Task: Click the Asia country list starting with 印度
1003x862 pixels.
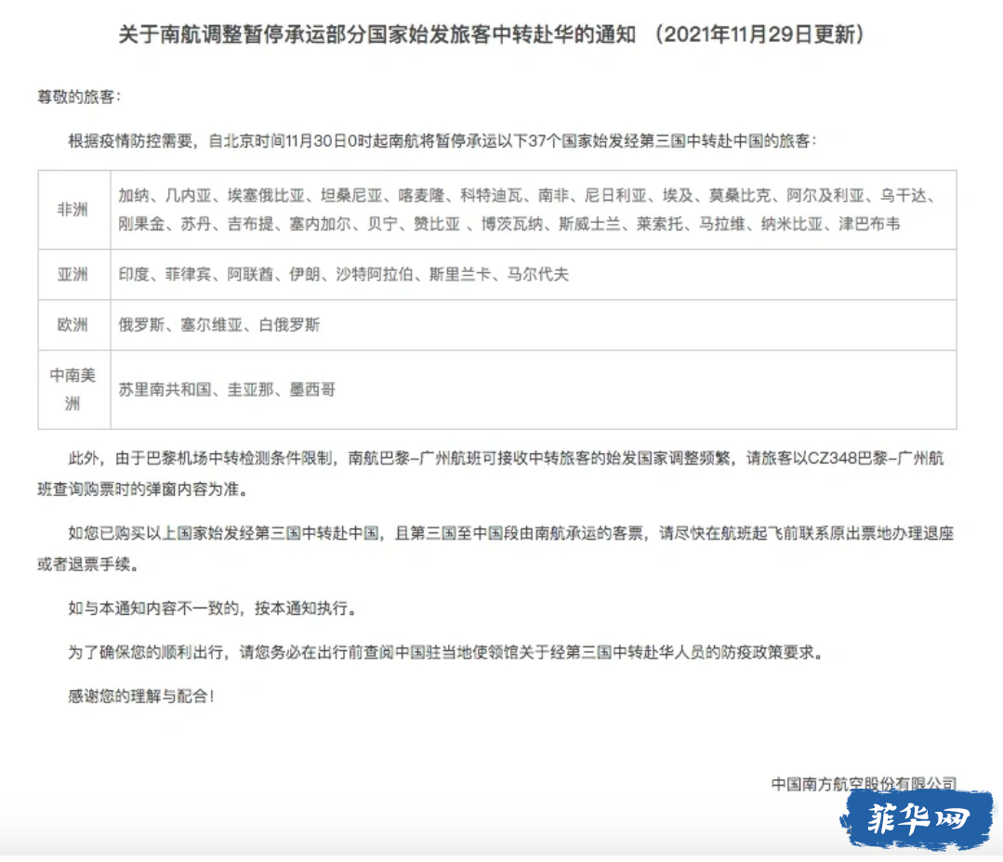Action: 344,274
